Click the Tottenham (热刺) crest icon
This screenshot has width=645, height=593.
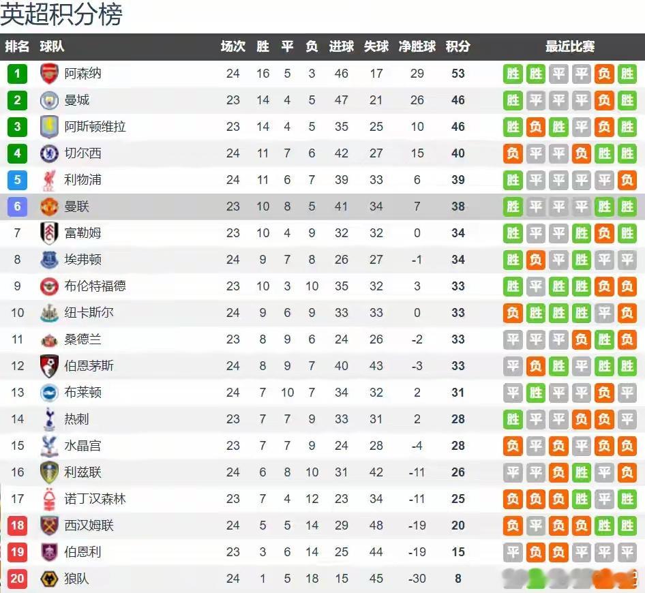(49, 419)
